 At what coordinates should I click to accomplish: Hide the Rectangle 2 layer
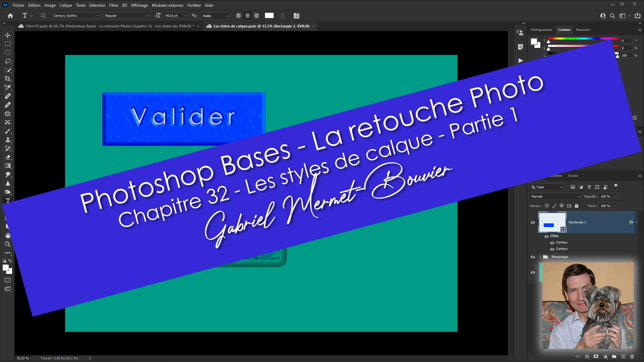click(x=533, y=222)
